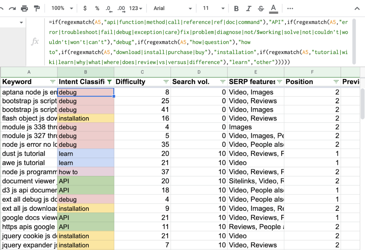Viewport: 365px width, 250px height.
Task: Select difficulty value 37
Action: coord(142,172)
